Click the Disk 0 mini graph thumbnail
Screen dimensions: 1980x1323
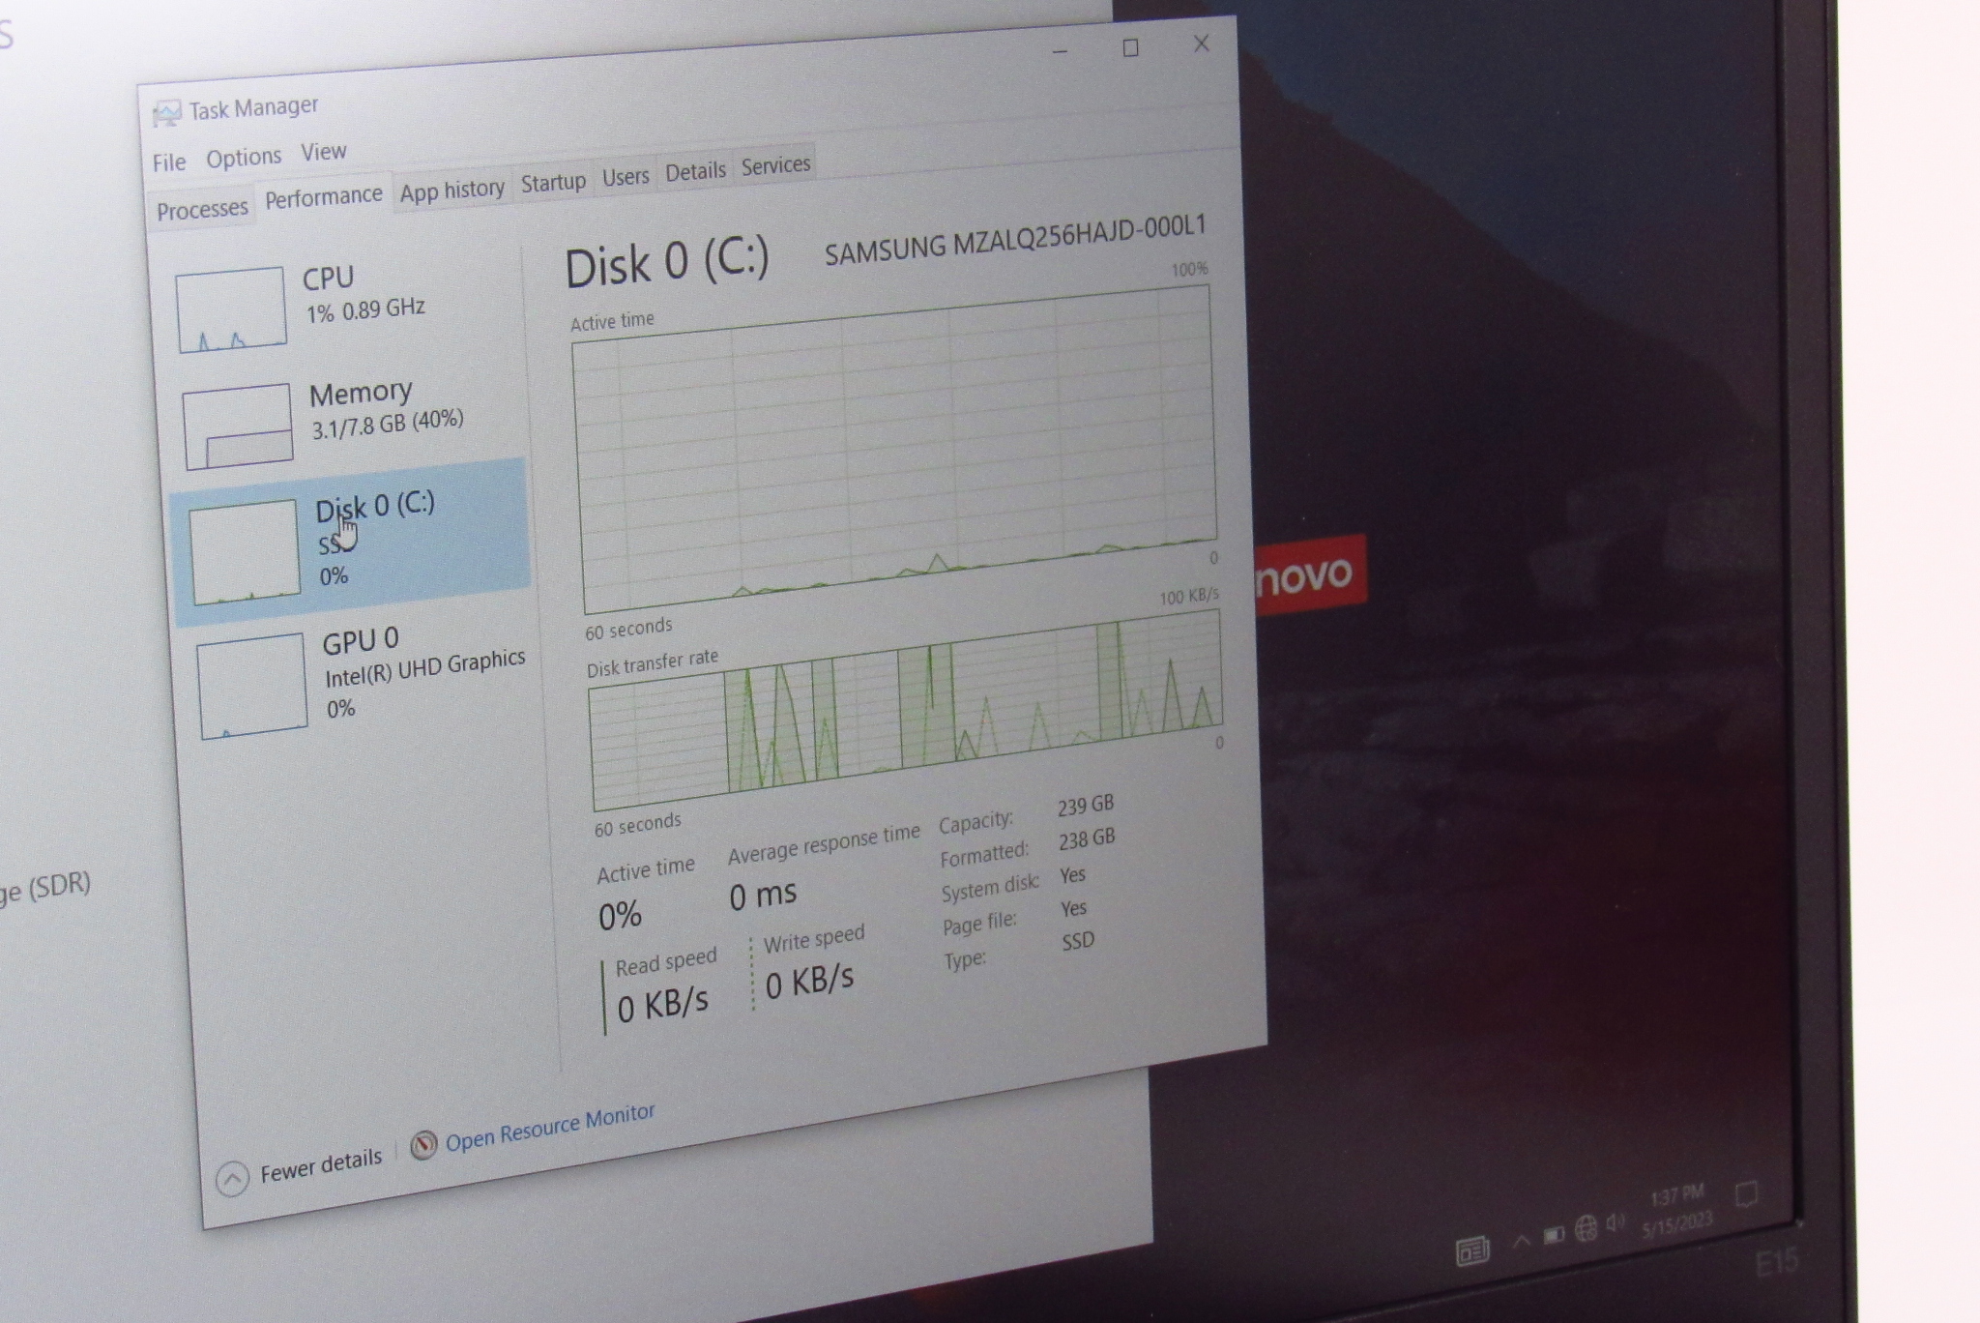(x=244, y=552)
